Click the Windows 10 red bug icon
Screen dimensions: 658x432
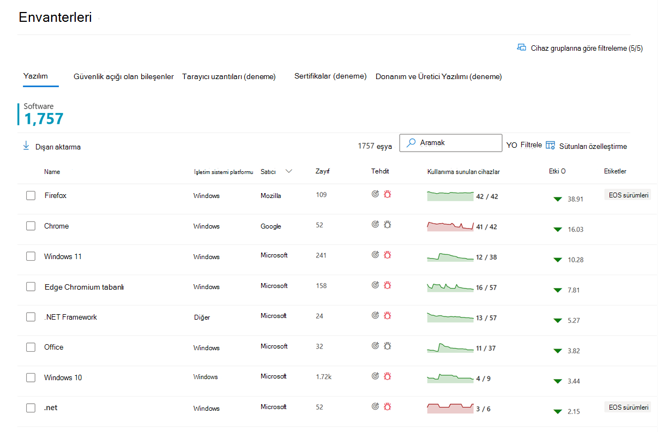(x=388, y=375)
